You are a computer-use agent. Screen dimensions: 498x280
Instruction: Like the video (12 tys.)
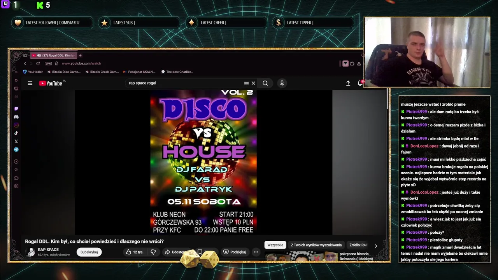134,252
